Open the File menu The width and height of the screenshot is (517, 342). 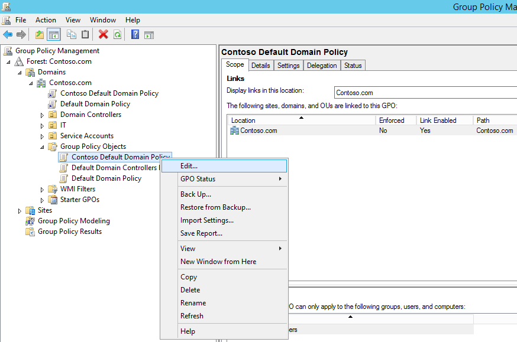pyautogui.click(x=21, y=20)
